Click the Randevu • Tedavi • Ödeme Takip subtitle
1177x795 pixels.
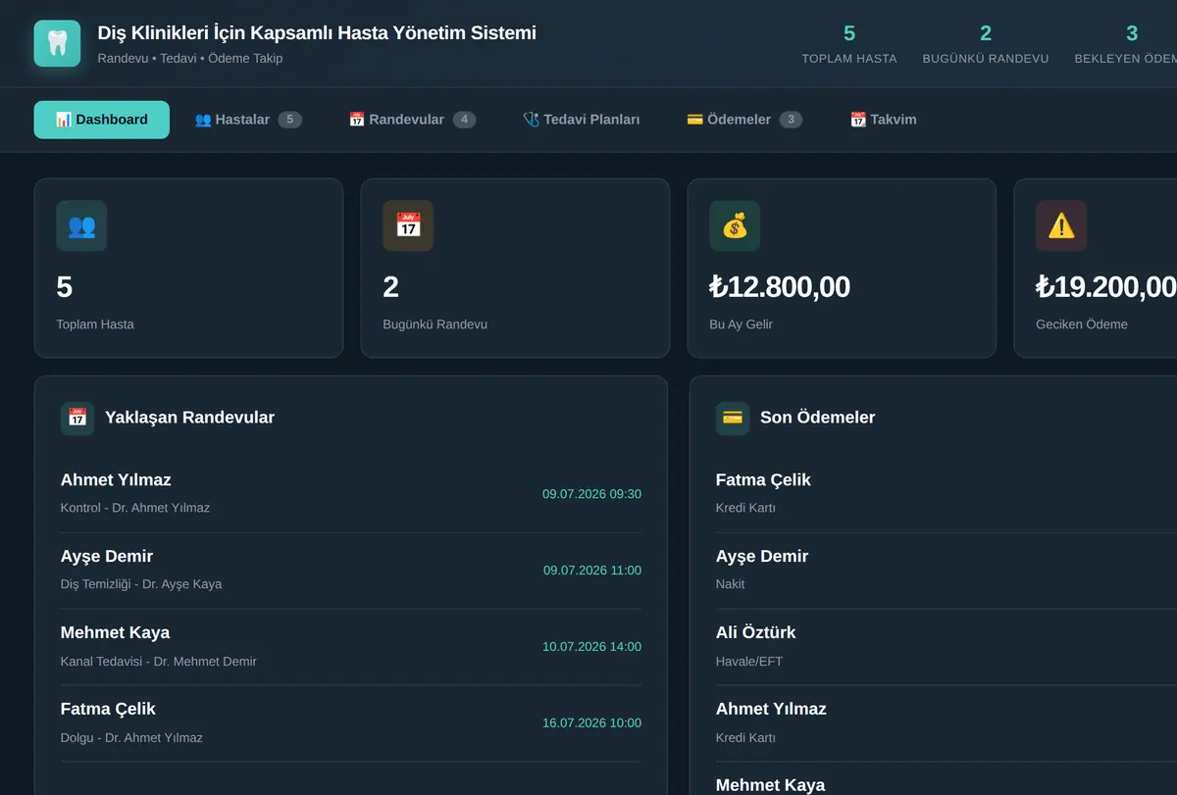[190, 58]
